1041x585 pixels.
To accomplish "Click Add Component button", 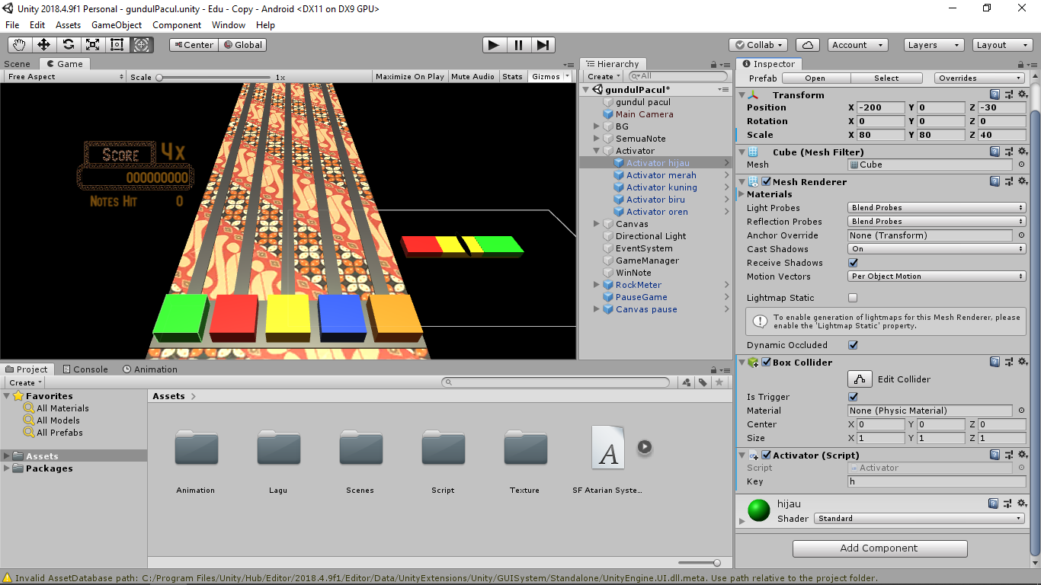I will click(x=880, y=548).
